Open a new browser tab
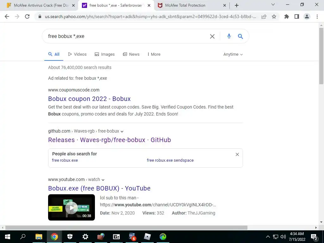This screenshot has width=324, height=243. 237,6
